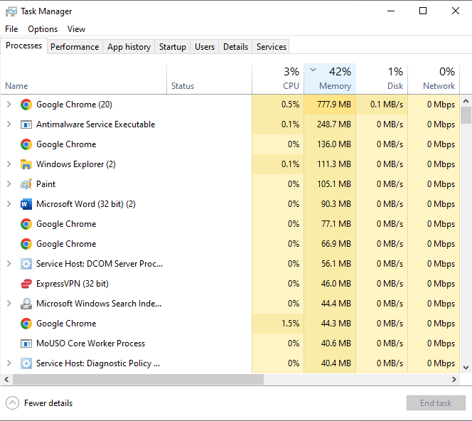The height and width of the screenshot is (421, 472).
Task: Click the Antimalware Service Executable icon
Action: tap(26, 124)
